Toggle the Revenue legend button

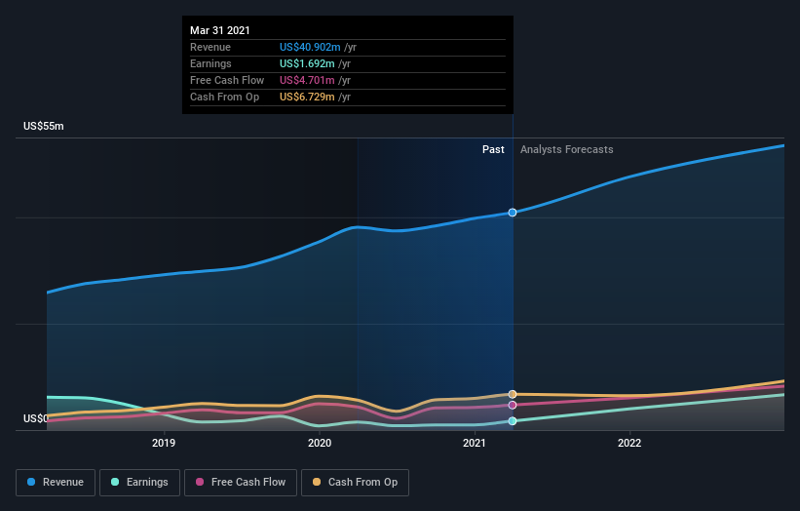pyautogui.click(x=56, y=483)
